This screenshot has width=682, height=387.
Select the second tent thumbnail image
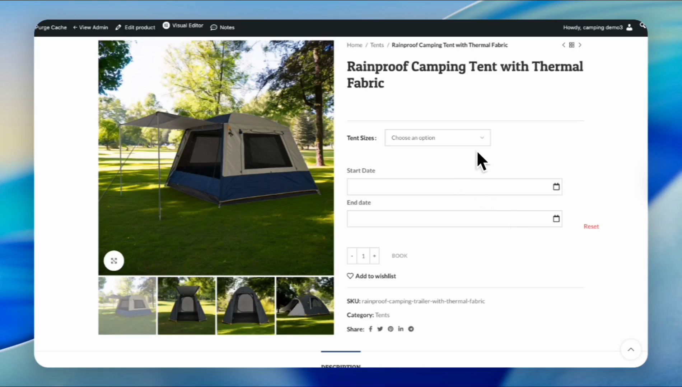point(187,306)
